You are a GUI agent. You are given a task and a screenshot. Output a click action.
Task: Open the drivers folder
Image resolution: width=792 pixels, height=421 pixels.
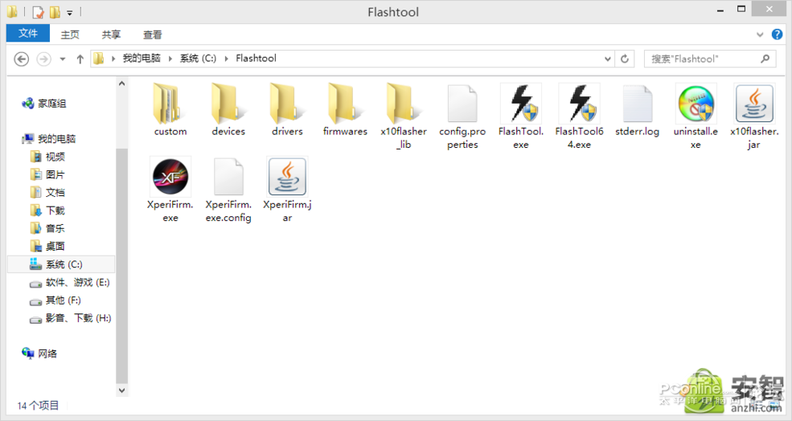point(287,111)
